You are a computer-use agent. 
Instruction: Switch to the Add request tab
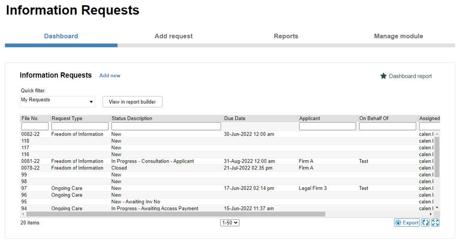tap(174, 36)
